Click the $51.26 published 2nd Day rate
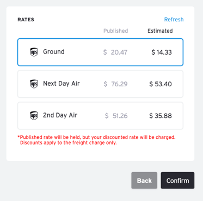 (x=116, y=116)
